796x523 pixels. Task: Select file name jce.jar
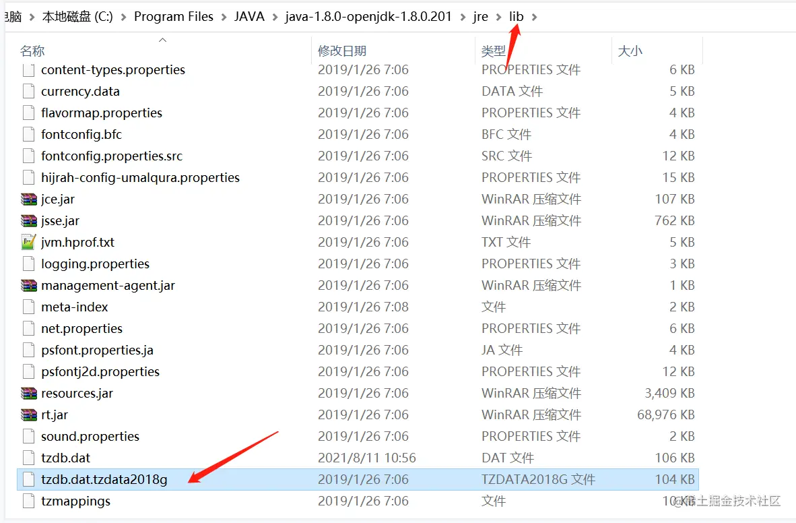tap(58, 199)
